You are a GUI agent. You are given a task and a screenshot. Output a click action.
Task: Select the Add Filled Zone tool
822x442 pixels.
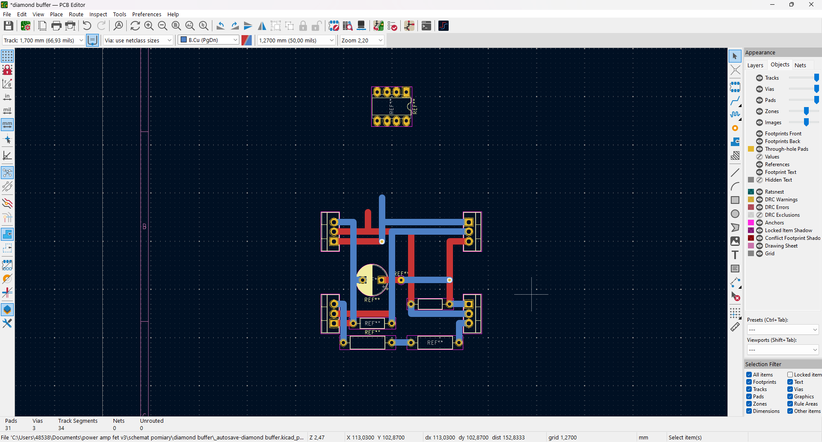click(735, 142)
